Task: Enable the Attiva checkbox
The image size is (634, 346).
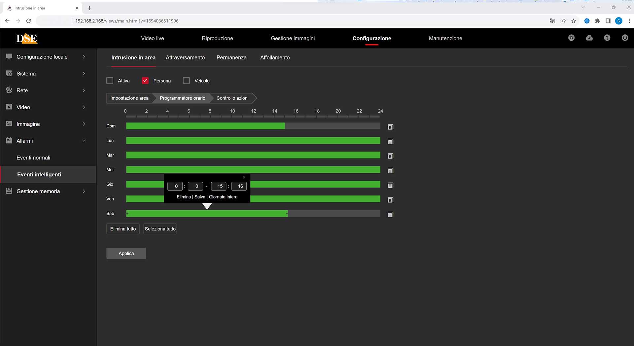Action: (110, 81)
